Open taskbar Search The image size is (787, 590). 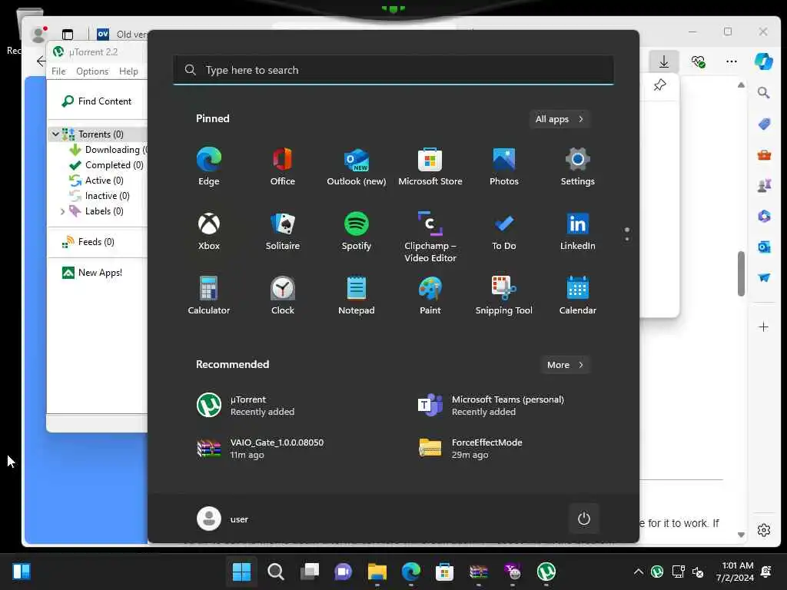coord(276,572)
